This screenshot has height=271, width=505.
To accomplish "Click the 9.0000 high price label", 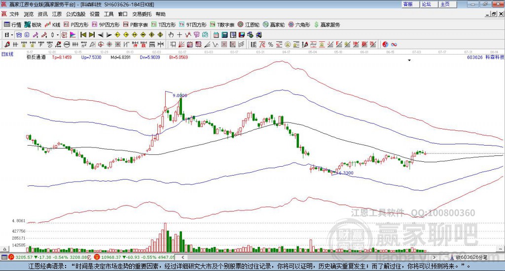I will click(180, 95).
